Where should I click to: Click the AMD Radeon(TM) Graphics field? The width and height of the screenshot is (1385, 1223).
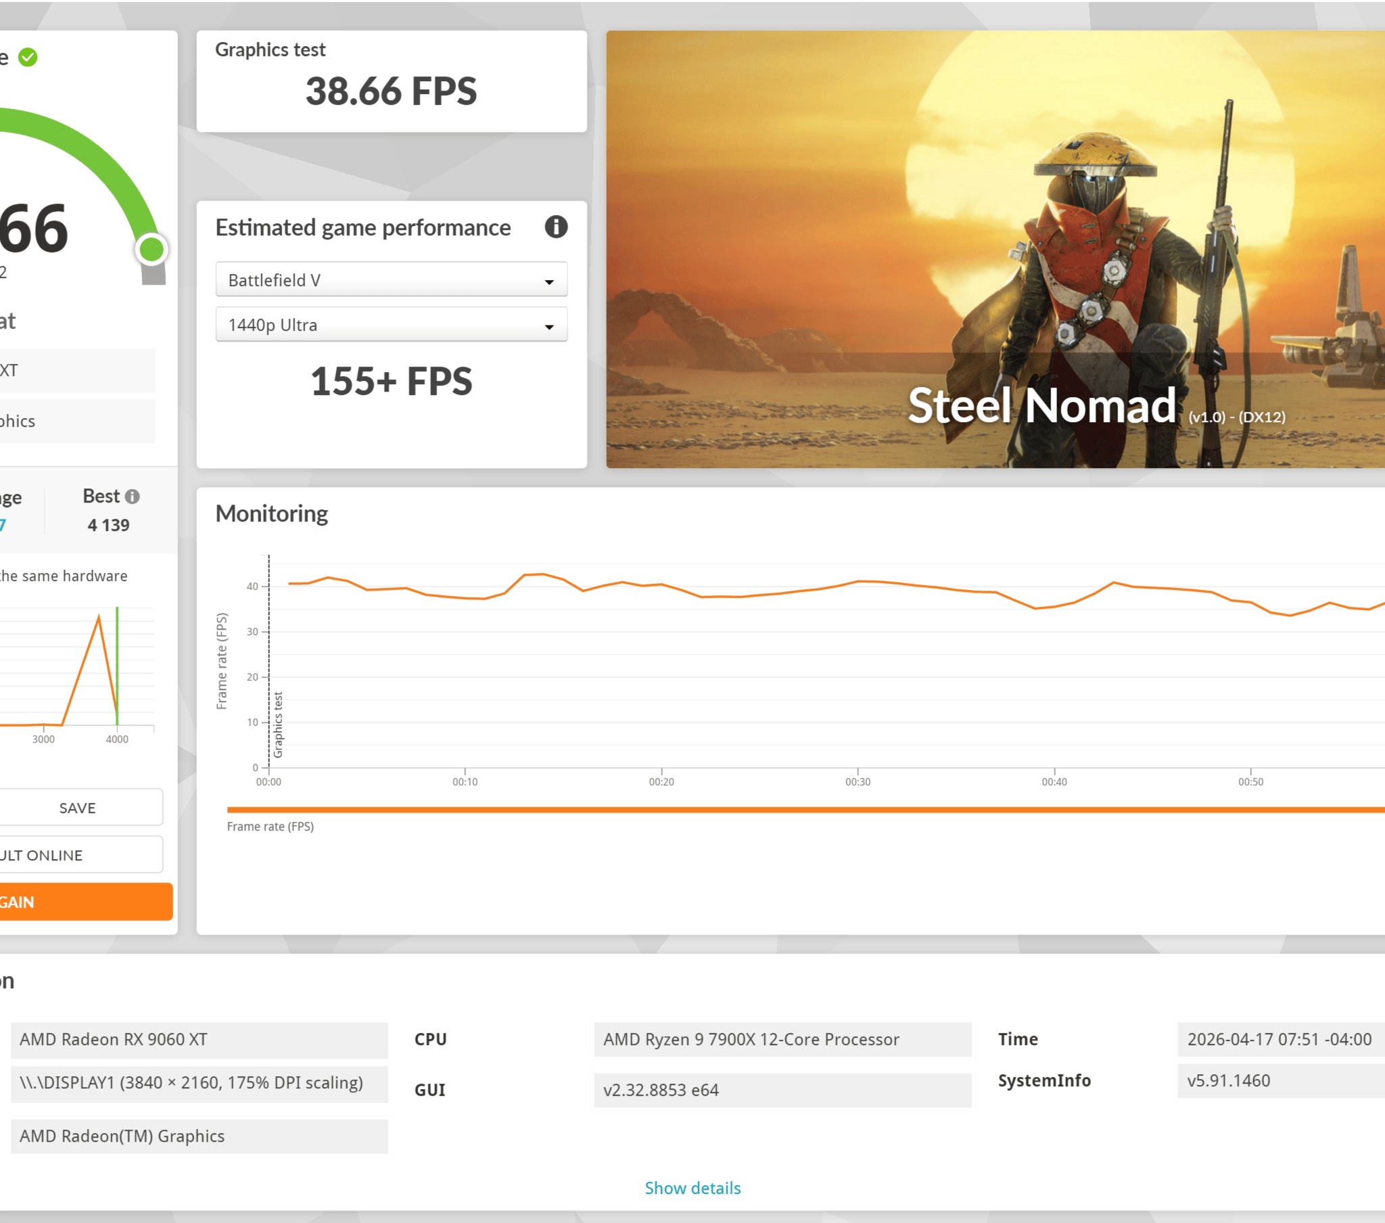tap(199, 1136)
